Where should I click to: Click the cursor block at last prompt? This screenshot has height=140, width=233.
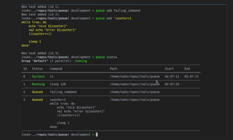[x=97, y=134]
